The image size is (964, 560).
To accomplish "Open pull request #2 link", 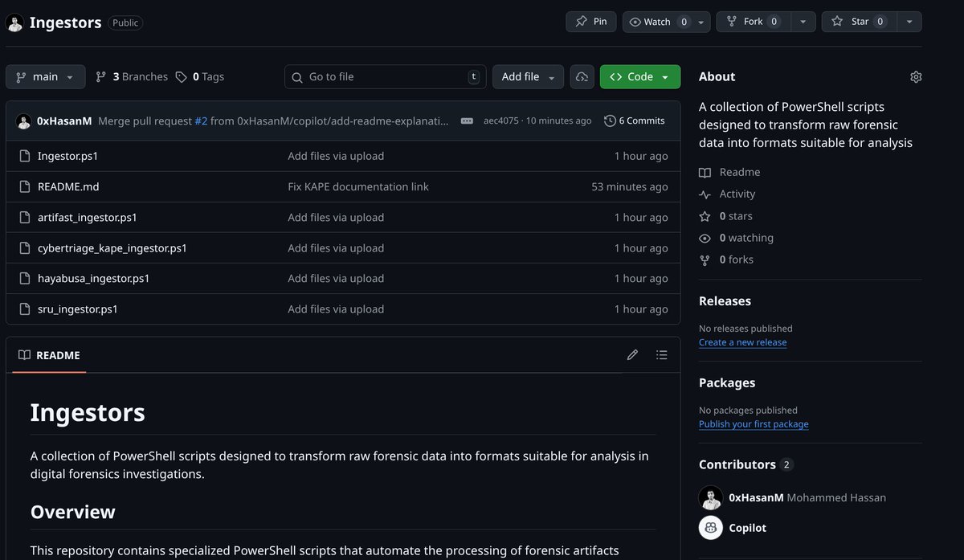I will click(x=201, y=121).
